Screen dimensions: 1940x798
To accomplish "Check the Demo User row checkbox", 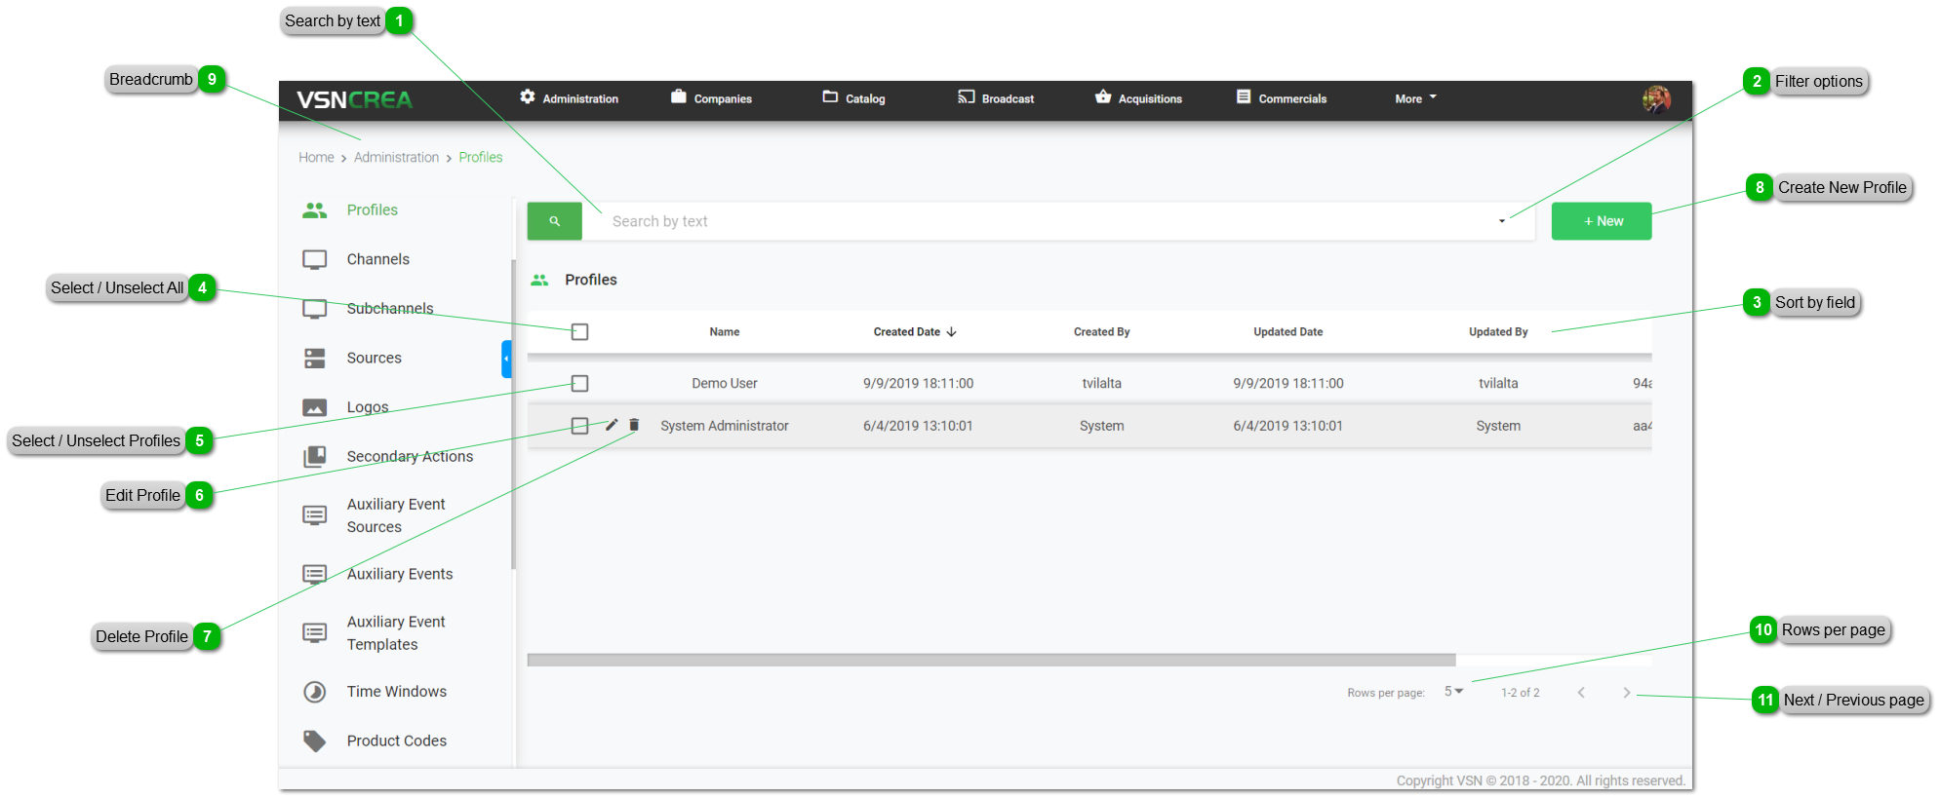I will [579, 384].
